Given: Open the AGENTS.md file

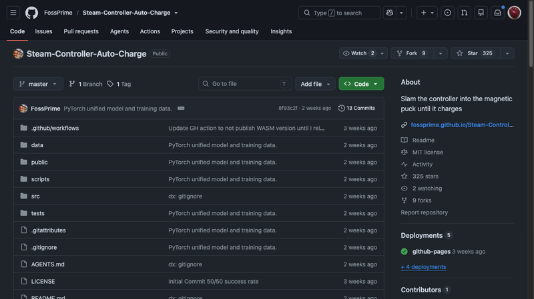Looking at the screenshot, I should click(x=47, y=264).
